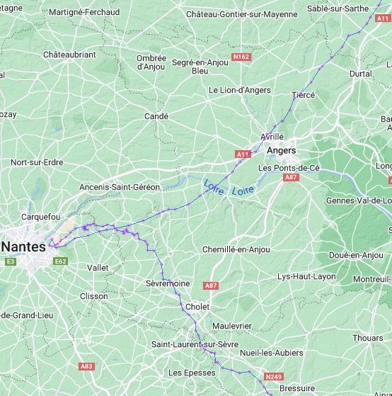Select the Chemillé-en-Anjou label
Image resolution: width=392 pixels, height=396 pixels.
(236, 250)
